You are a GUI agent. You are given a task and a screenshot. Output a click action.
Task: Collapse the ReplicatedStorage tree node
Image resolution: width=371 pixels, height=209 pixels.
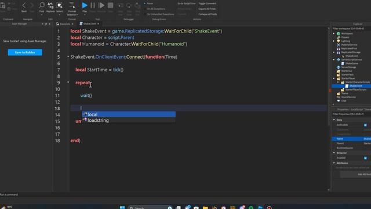coord(334,52)
